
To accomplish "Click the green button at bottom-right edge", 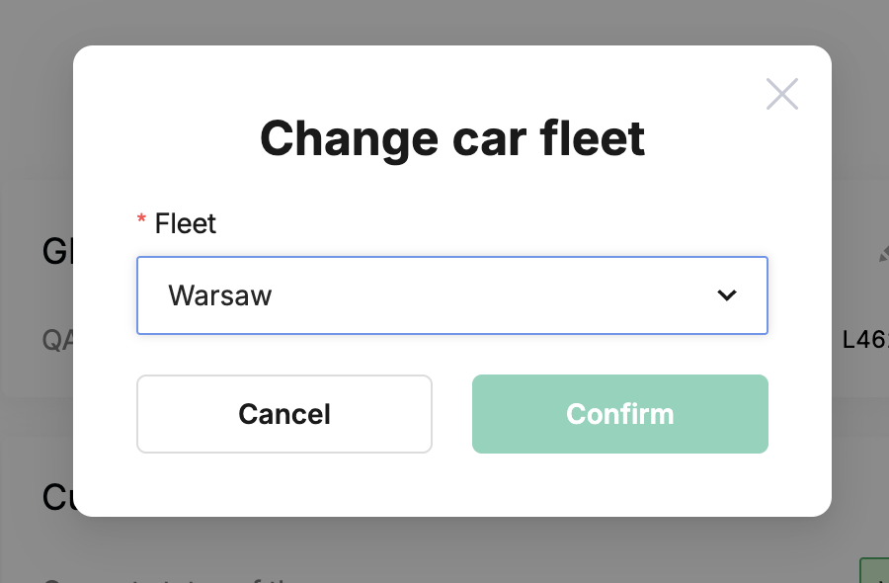I will coord(874,570).
